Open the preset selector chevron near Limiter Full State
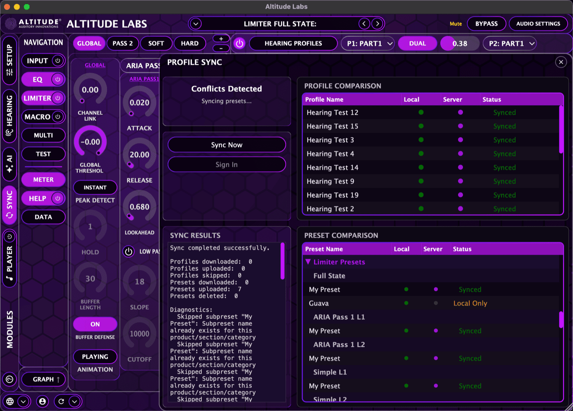573x411 pixels. pos(195,24)
